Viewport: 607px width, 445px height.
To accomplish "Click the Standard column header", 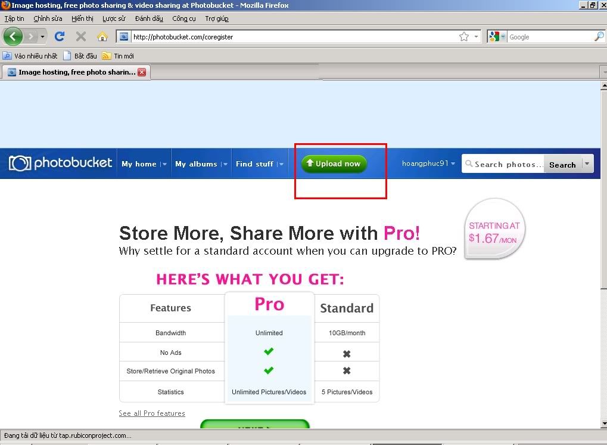I will tap(347, 308).
